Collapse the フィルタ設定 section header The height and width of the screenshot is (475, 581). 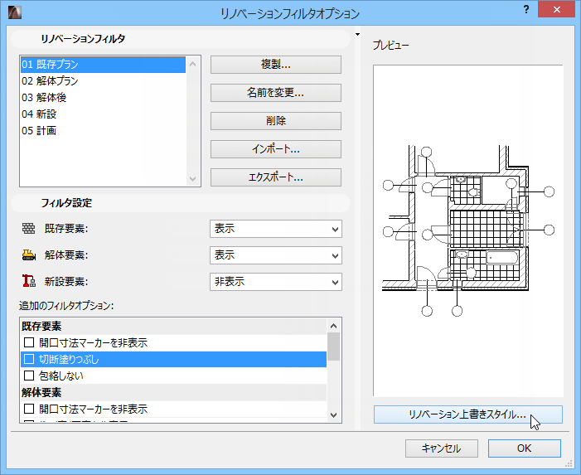[181, 203]
